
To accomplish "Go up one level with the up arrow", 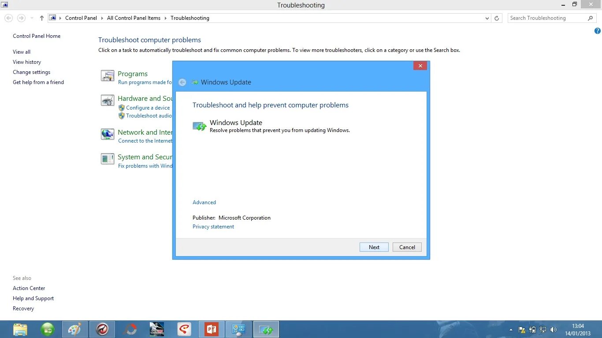I will click(x=42, y=18).
